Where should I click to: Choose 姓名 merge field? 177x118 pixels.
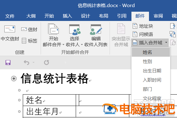pos(151,52)
